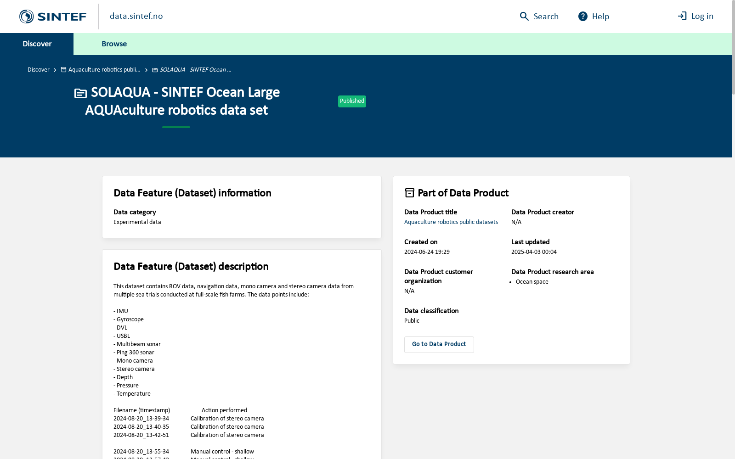Click the Experimental data value
Viewport: 735px width, 459px height.
[x=137, y=222]
